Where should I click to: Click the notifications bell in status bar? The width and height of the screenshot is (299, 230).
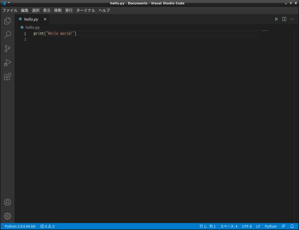click(x=292, y=226)
